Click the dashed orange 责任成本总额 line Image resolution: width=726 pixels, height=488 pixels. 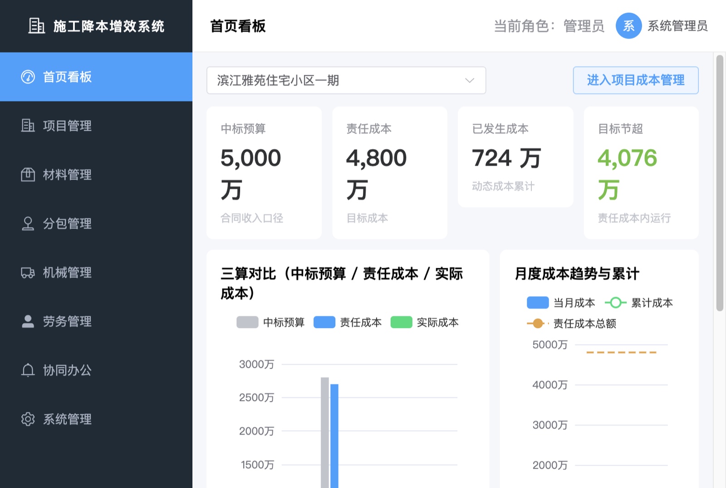[622, 352]
